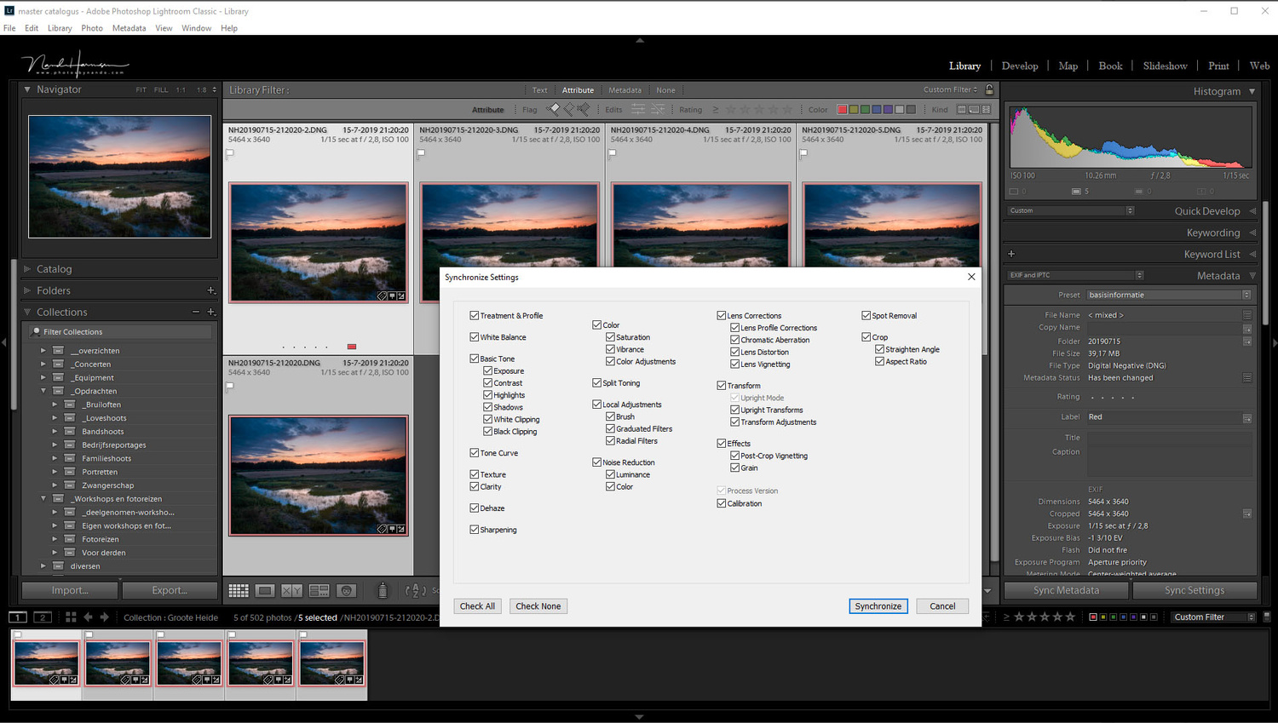Toggle Spot Removal checkbox
Viewport: 1278px width, 723px height.
pos(866,316)
